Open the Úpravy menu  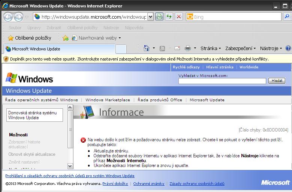click(x=34, y=28)
